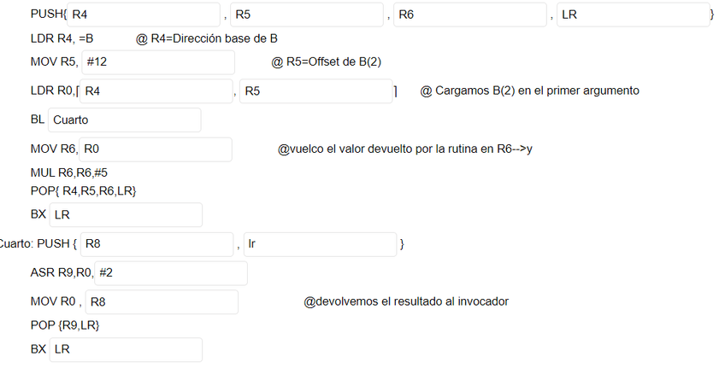Click the LDR R0 base field with R4
The height and width of the screenshot is (368, 725).
pyautogui.click(x=156, y=91)
